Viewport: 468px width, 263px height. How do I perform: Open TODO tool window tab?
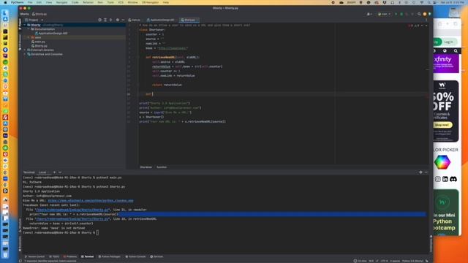click(x=54, y=256)
